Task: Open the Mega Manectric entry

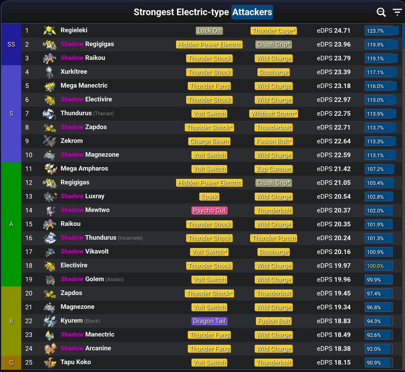Action: (x=84, y=86)
